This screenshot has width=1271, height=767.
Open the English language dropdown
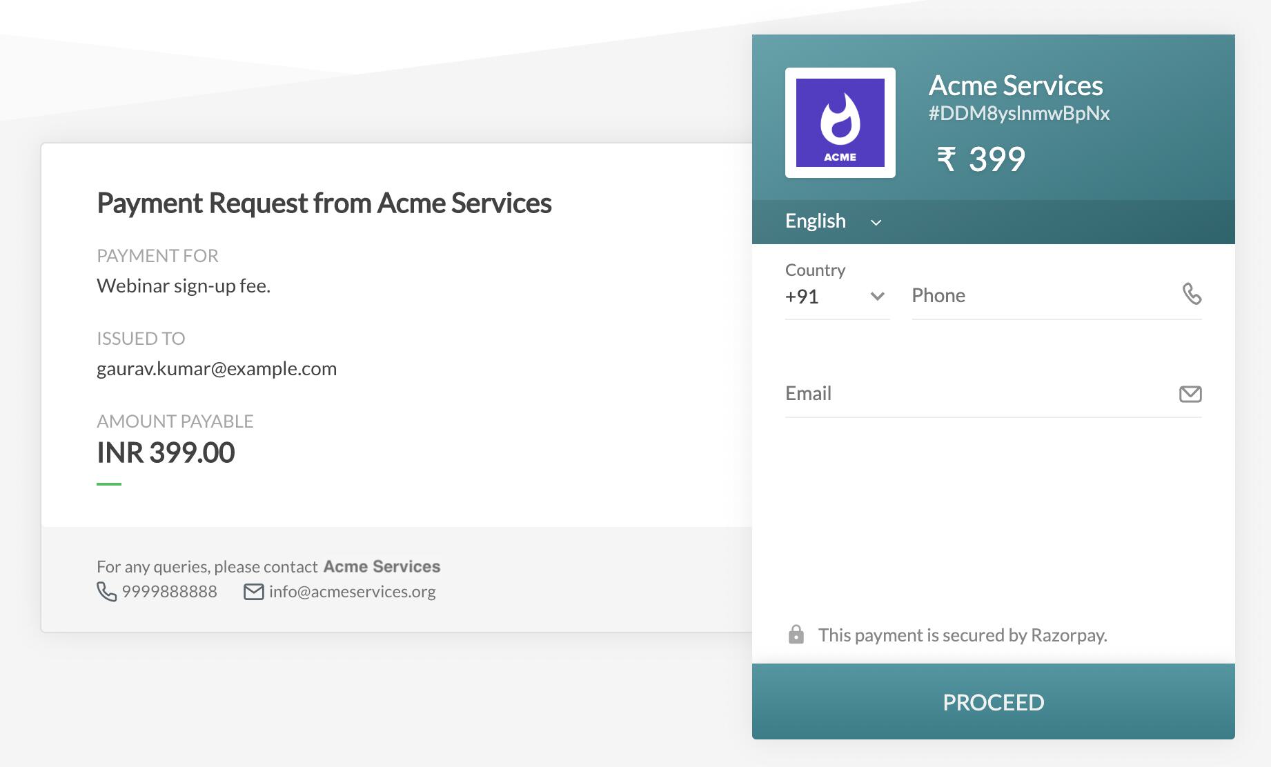(834, 221)
